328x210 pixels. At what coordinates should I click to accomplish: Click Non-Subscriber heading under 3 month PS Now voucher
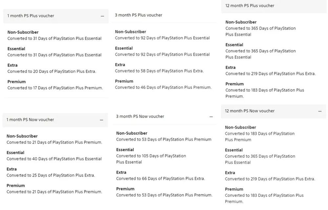132,133
